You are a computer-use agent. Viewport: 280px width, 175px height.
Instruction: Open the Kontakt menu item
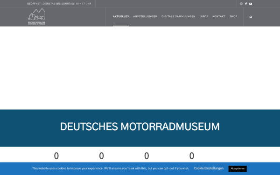pos(219,16)
